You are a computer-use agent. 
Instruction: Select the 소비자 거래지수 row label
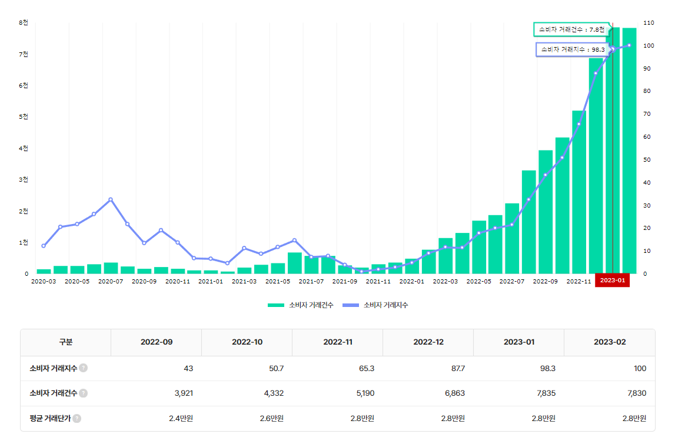click(x=54, y=368)
